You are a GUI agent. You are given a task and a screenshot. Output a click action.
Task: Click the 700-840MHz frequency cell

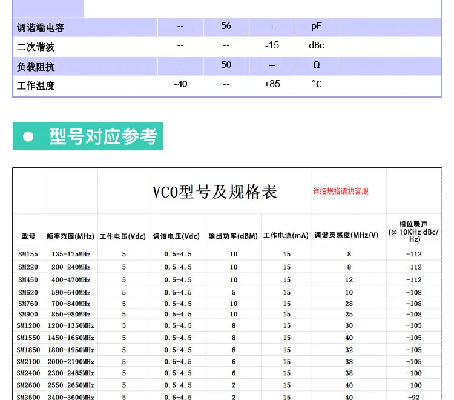point(71,304)
